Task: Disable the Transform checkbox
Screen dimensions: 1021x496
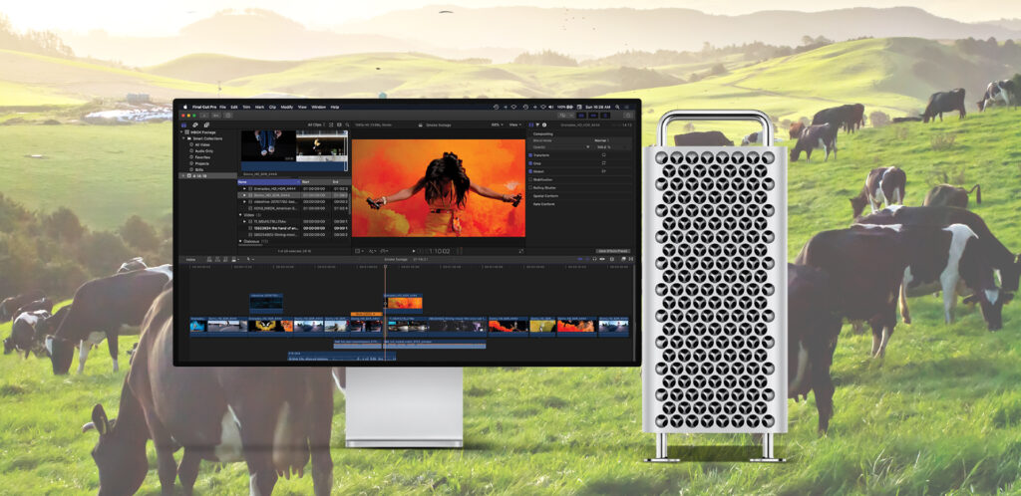Action: (x=530, y=155)
